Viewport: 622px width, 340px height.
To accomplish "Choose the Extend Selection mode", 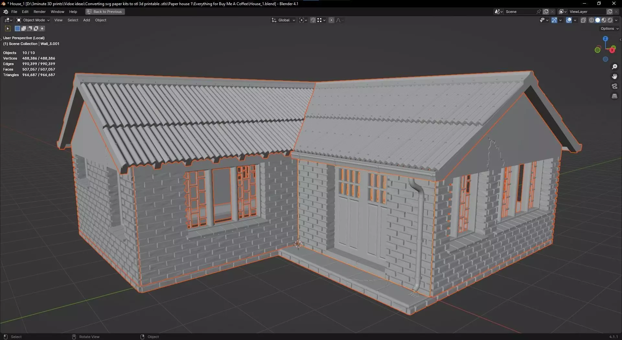I will pyautogui.click(x=24, y=28).
